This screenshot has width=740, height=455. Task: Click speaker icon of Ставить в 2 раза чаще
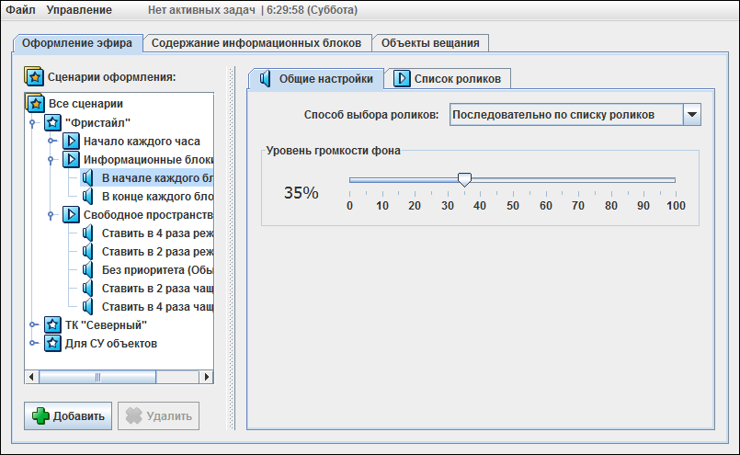87,289
